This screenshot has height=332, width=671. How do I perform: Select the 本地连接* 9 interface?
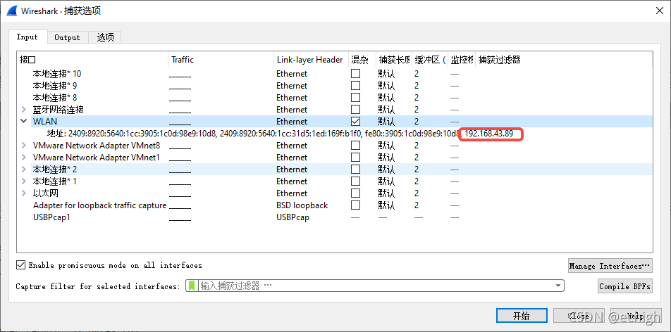[55, 85]
